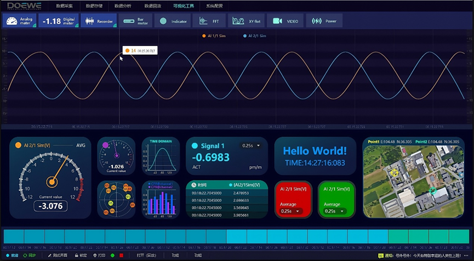Select the Analog meter tool
The image size is (474, 261).
point(19,21)
